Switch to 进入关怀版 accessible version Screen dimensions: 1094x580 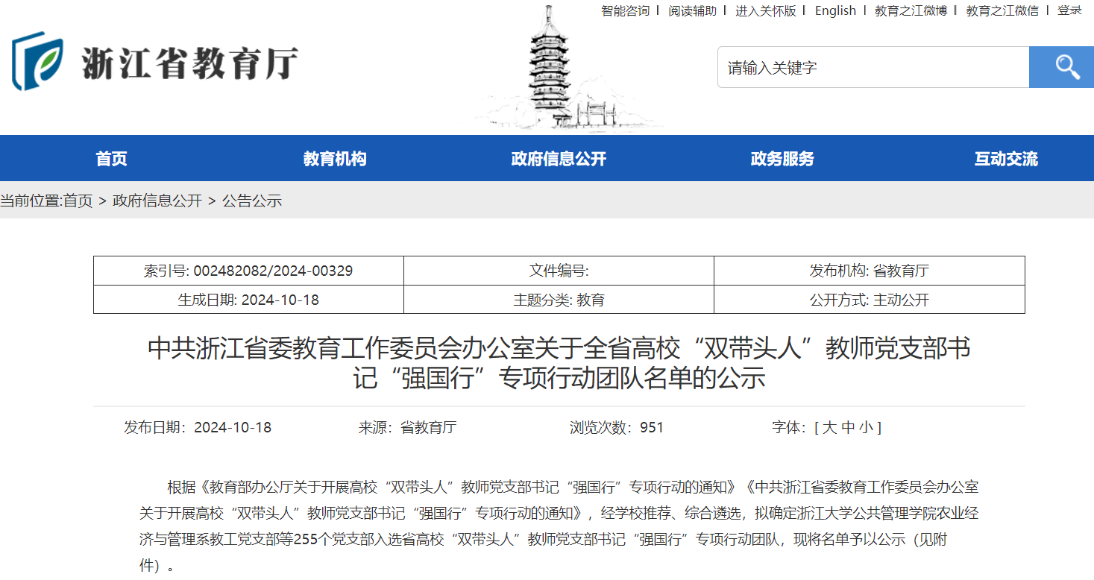766,10
